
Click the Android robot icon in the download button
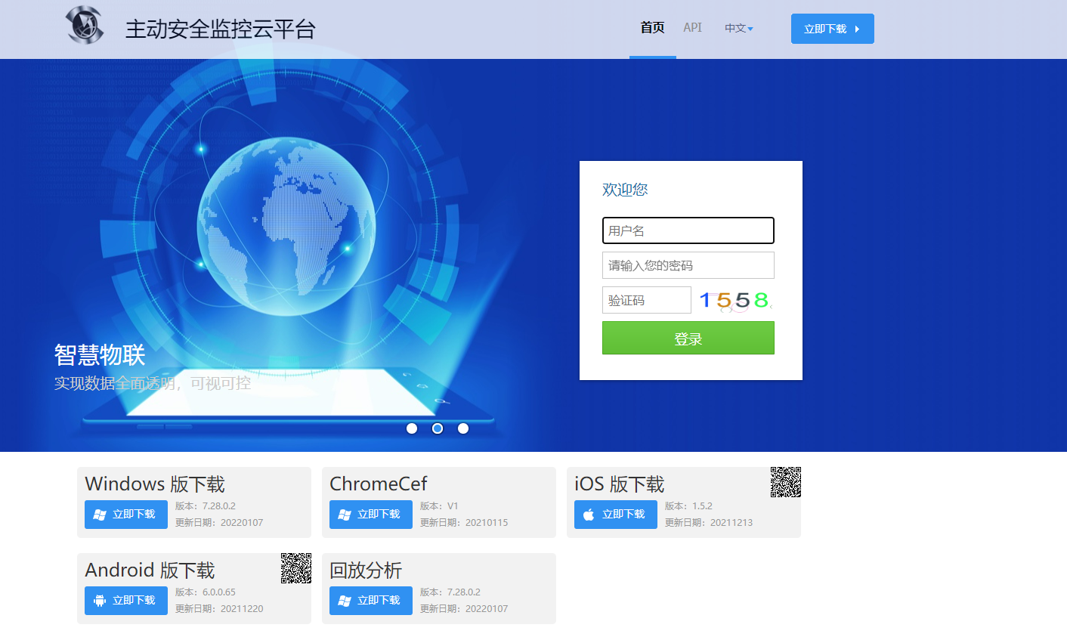100,601
